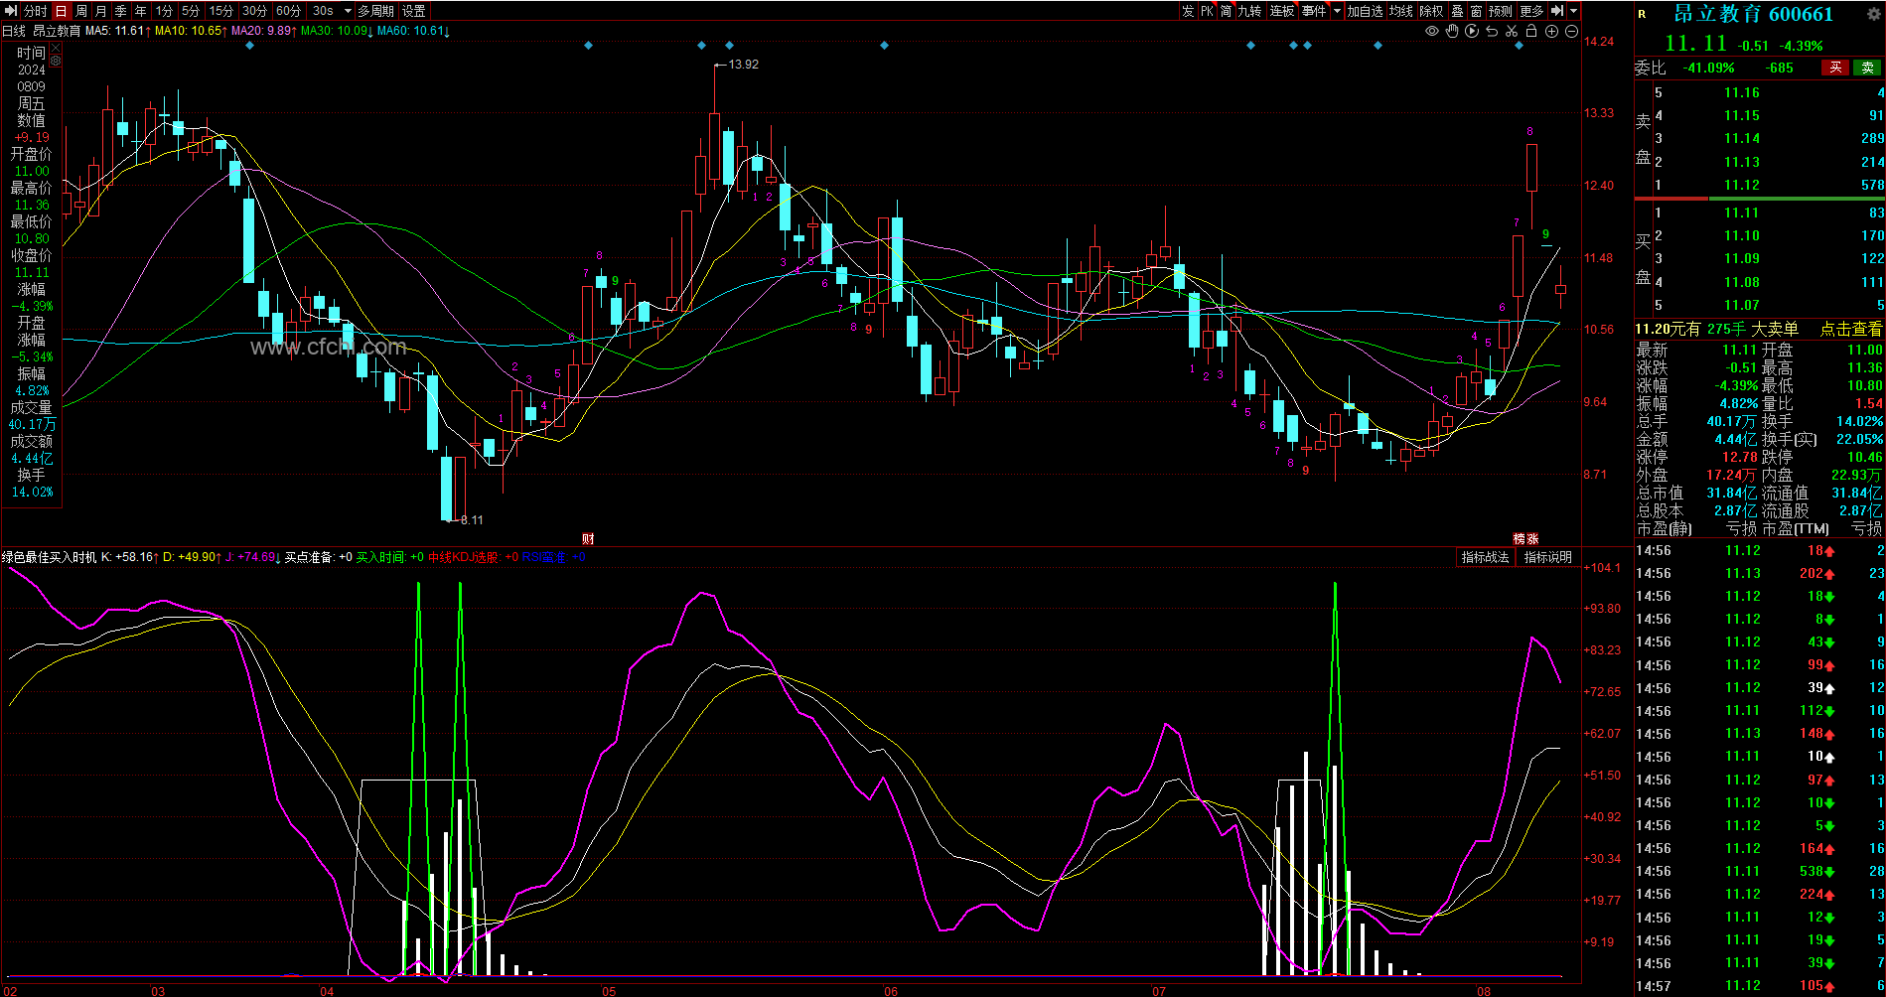Open the 多周期 multi-period view
The image size is (1886, 997).
click(x=376, y=11)
